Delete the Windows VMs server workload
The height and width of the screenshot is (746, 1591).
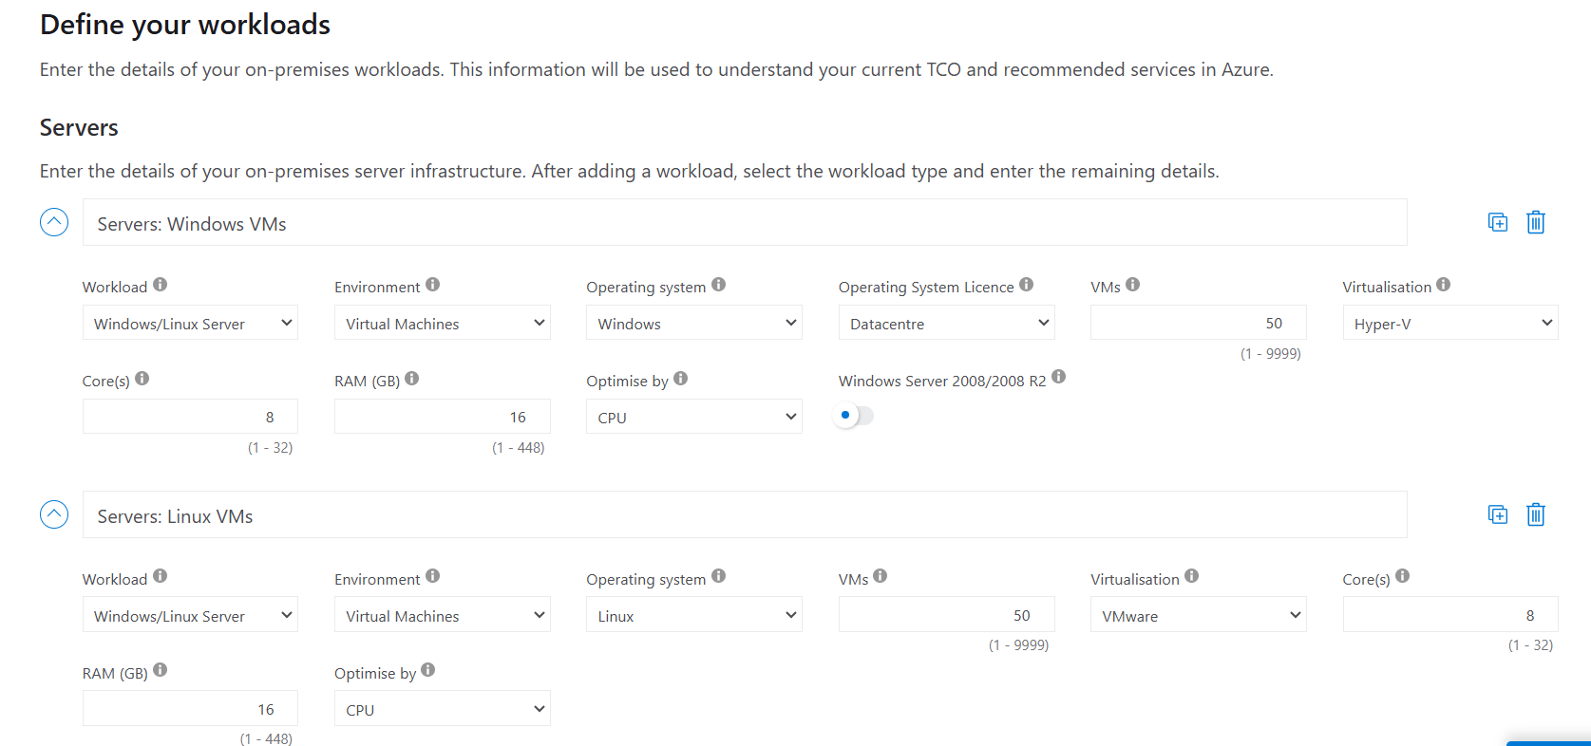point(1536,222)
